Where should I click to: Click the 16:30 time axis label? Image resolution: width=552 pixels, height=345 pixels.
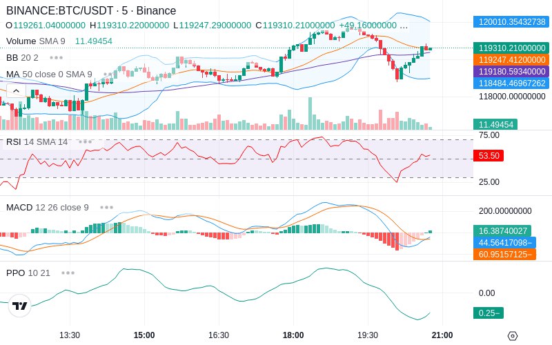pos(219,335)
